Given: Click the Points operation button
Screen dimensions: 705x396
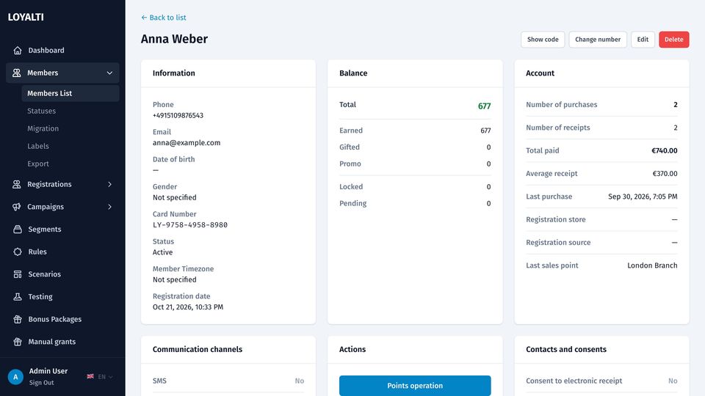Looking at the screenshot, I should [415, 386].
